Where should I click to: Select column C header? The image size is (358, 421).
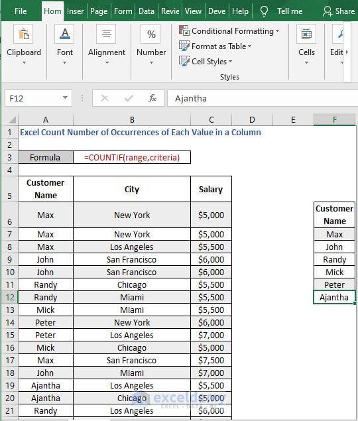tap(211, 120)
